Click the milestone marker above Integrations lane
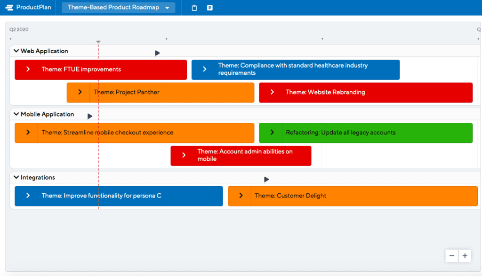 click(266, 179)
